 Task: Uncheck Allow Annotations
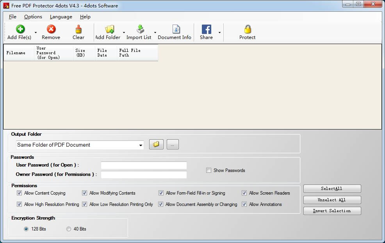pos(244,204)
